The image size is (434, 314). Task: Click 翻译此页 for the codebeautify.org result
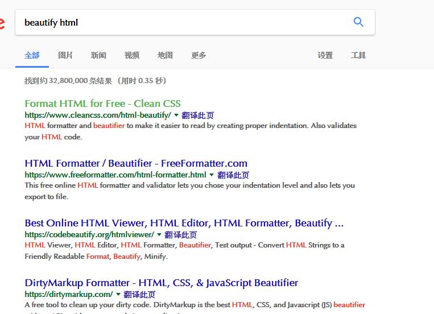[180, 235]
